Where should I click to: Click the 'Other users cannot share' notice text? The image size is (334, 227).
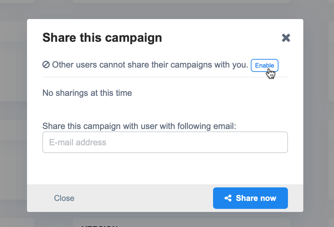150,65
